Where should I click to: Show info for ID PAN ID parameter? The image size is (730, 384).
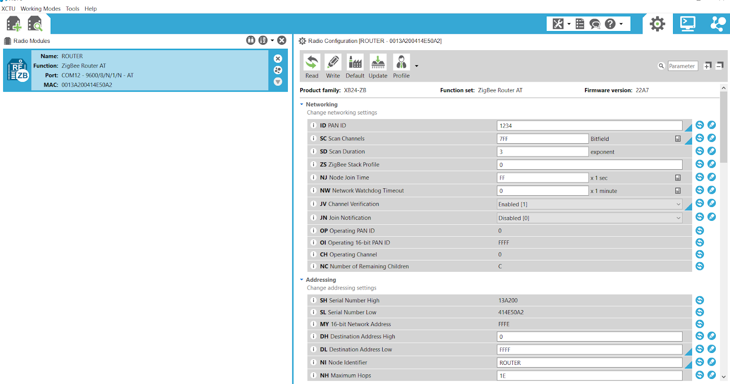click(313, 125)
